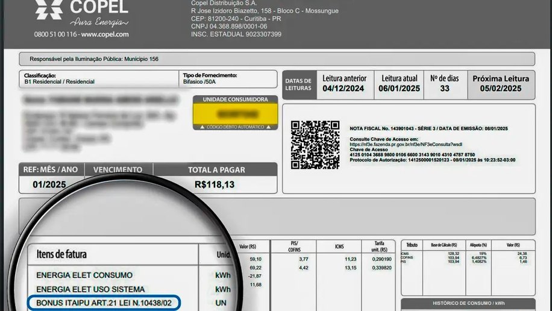The height and width of the screenshot is (311, 552).
Task: Select the PIS/COFINS value 4,42
Action: coord(304,268)
